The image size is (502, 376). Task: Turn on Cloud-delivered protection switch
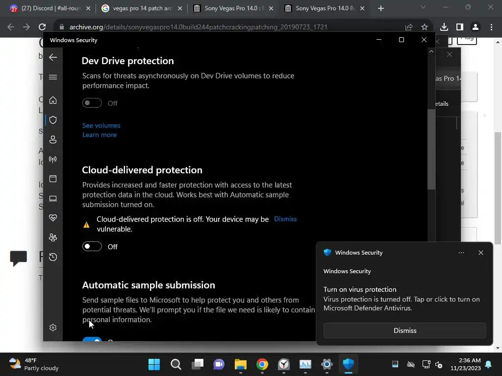pyautogui.click(x=92, y=247)
